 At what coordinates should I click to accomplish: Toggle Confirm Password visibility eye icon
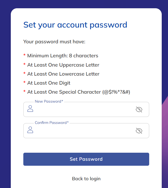[x=139, y=131]
